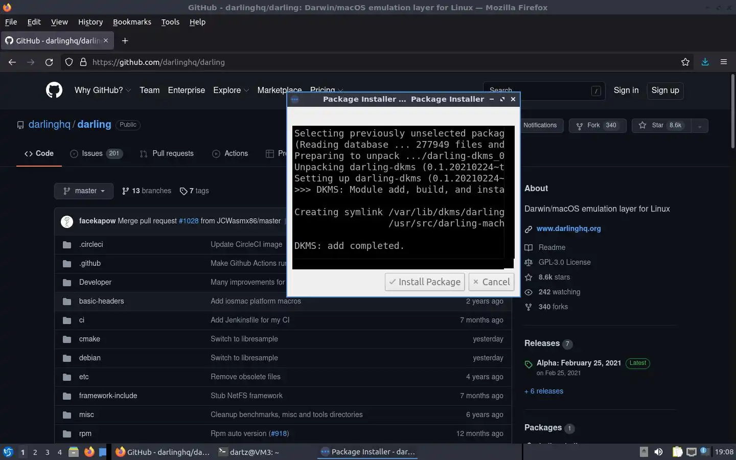Open the Why GitHub? dropdown
The height and width of the screenshot is (460, 736).
pos(103,90)
